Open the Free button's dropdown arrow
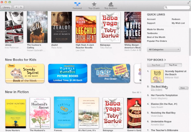 pyautogui.click(x=188, y=88)
